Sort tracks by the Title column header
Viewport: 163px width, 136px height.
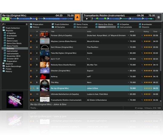[x=53, y=31]
